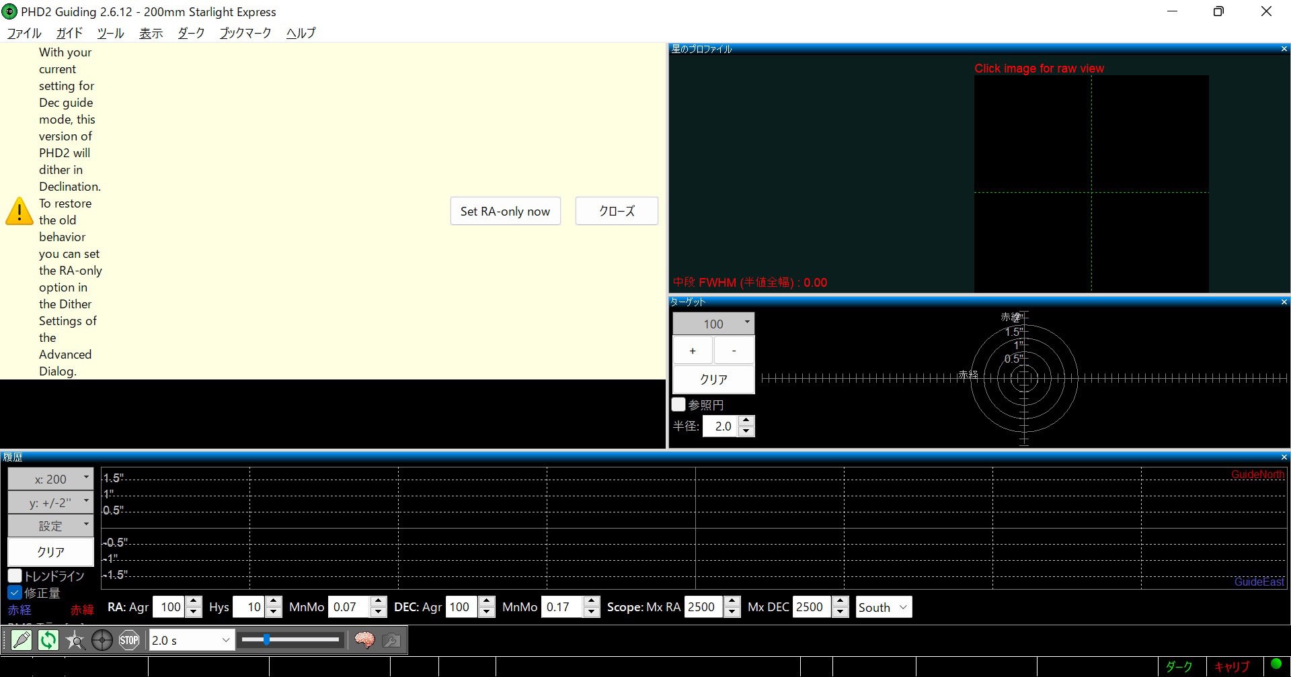This screenshot has width=1291, height=677.
Task: Open the ガイド menu
Action: (x=69, y=33)
